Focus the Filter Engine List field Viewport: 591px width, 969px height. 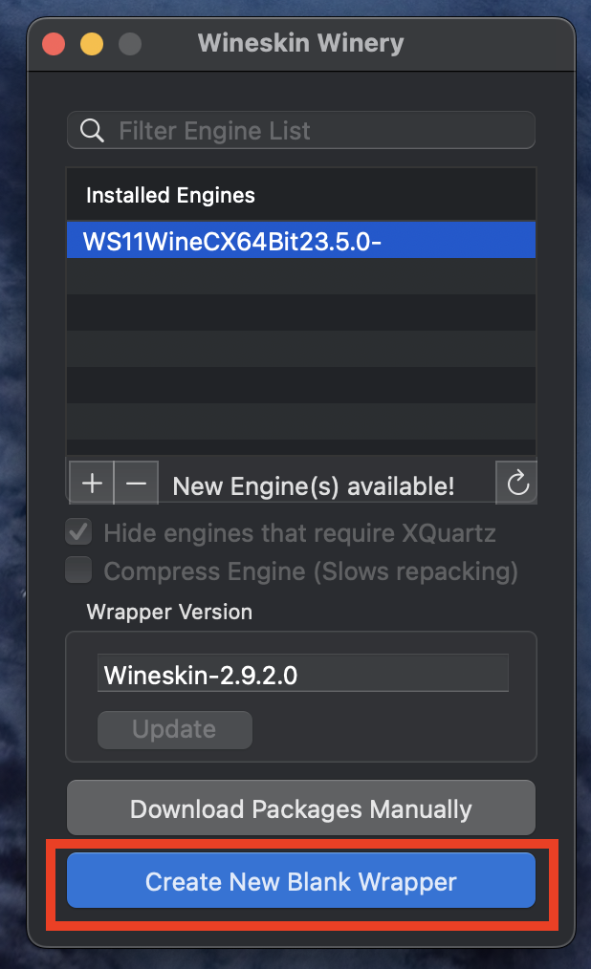301,130
